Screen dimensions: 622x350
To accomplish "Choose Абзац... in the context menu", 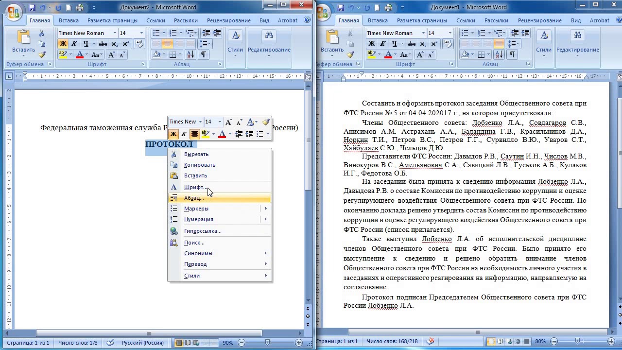I will [x=220, y=198].
